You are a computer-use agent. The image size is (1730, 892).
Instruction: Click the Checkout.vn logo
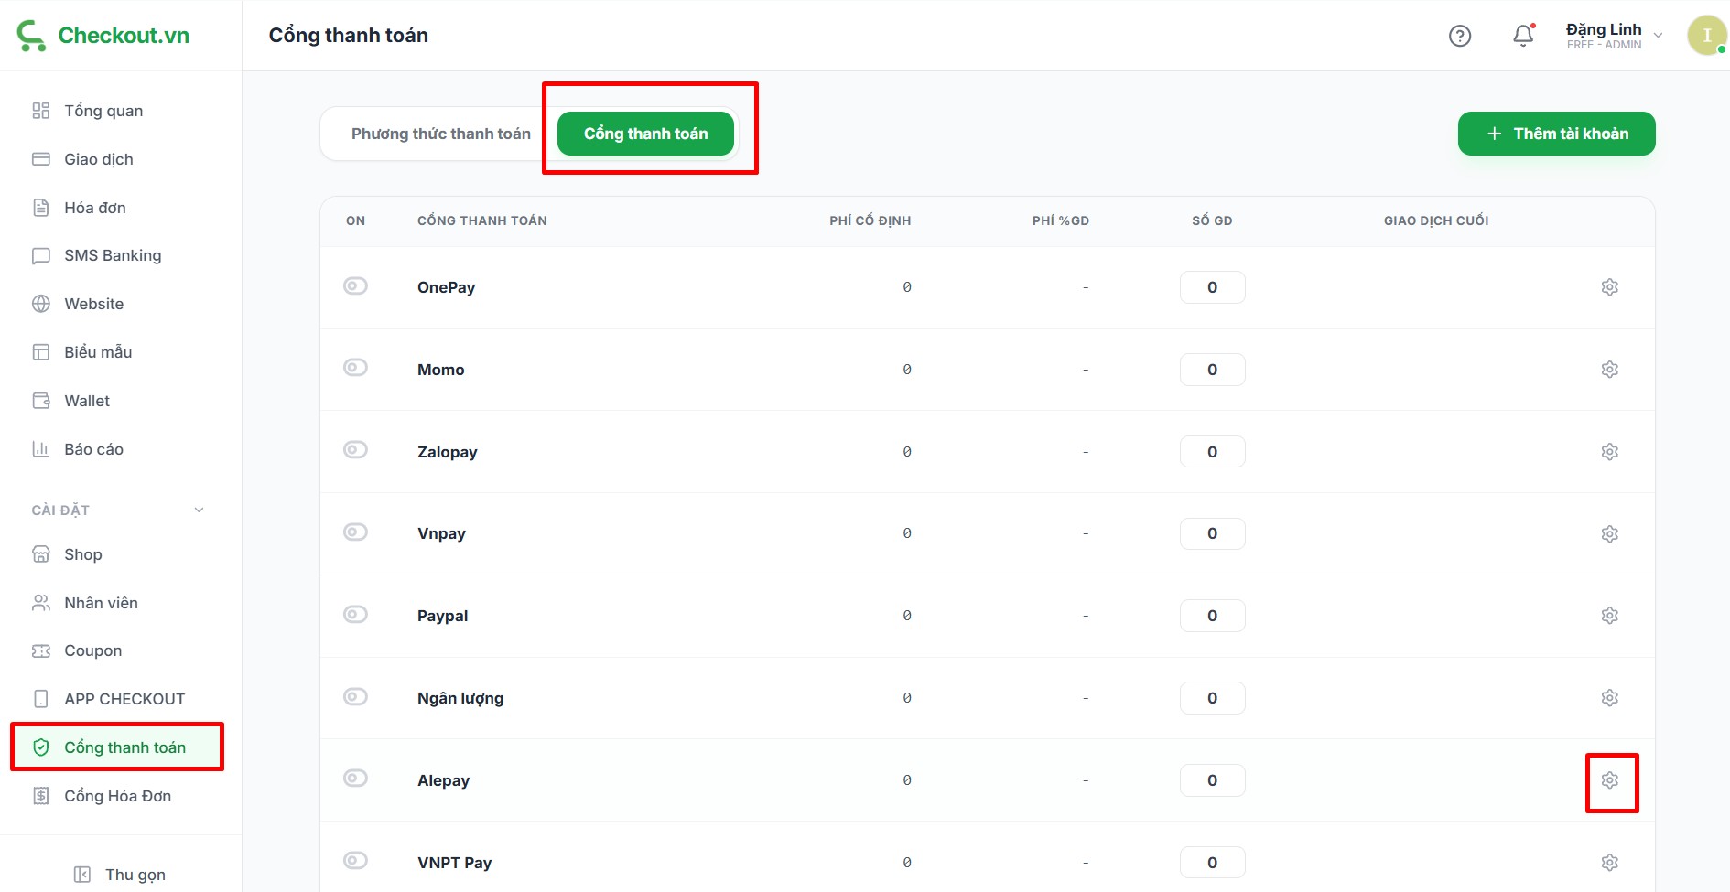pos(103,36)
